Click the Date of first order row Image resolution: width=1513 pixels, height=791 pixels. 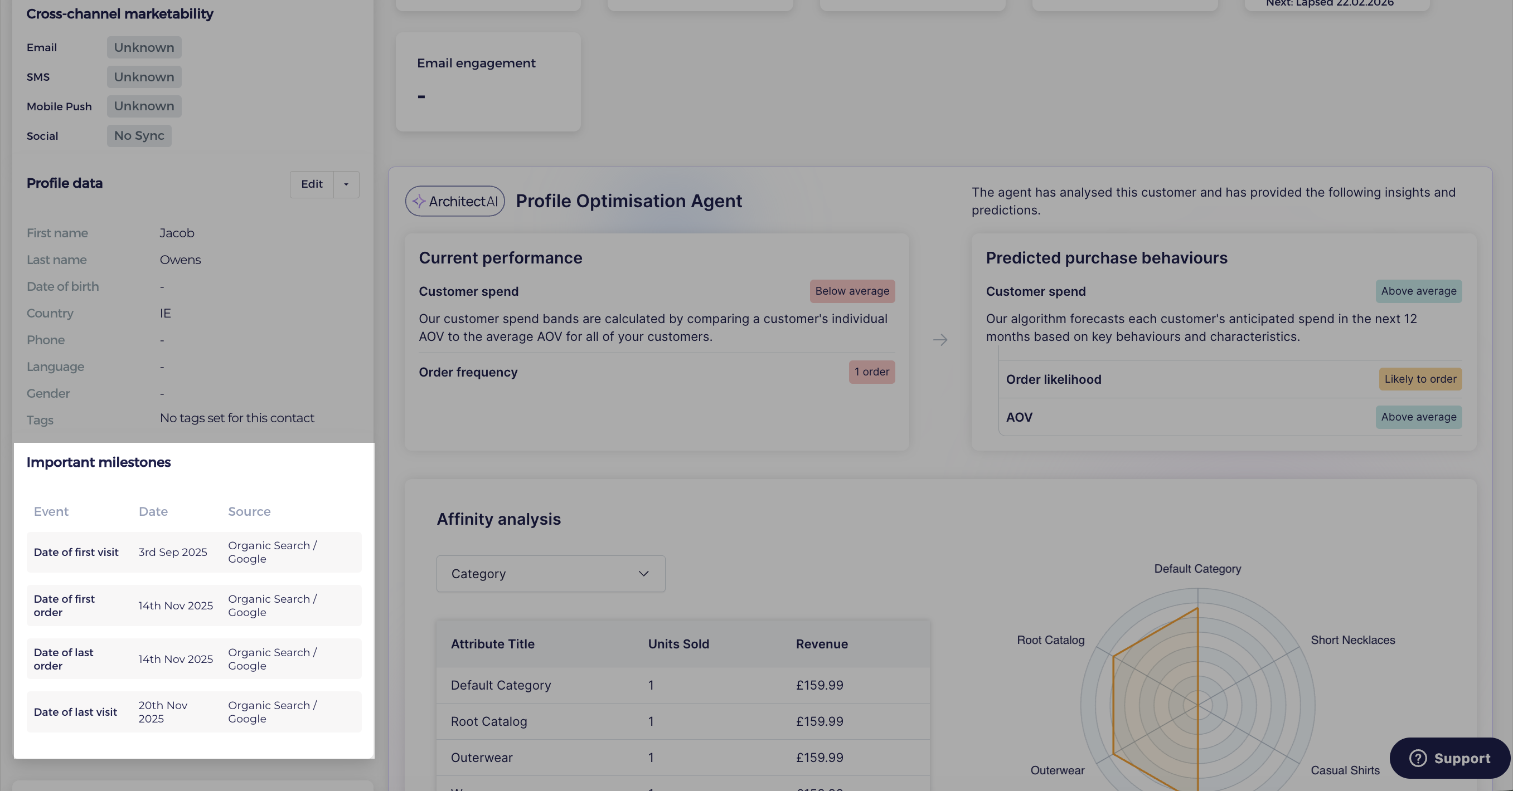coord(194,606)
